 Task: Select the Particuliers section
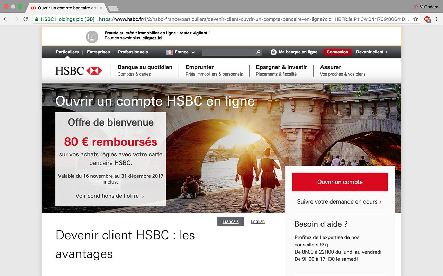[x=67, y=52]
